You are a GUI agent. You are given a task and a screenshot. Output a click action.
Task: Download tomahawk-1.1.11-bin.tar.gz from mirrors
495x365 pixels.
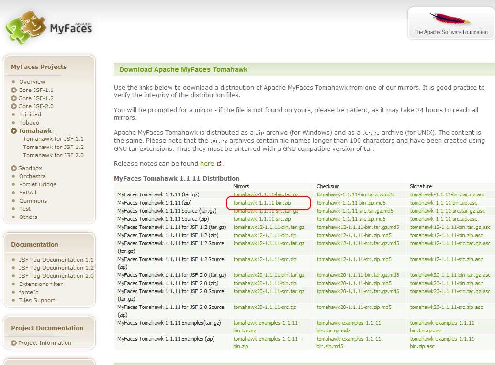click(266, 194)
